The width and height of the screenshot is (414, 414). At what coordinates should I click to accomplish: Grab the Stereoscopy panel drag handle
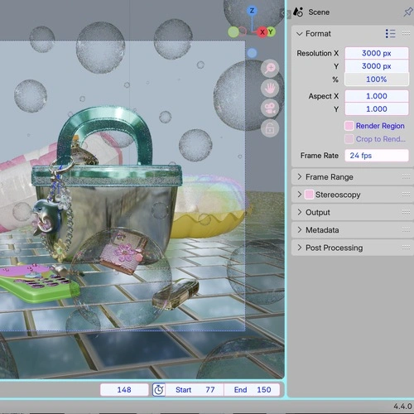point(406,195)
